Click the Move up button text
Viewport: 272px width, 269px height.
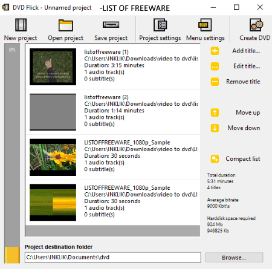coord(248,112)
